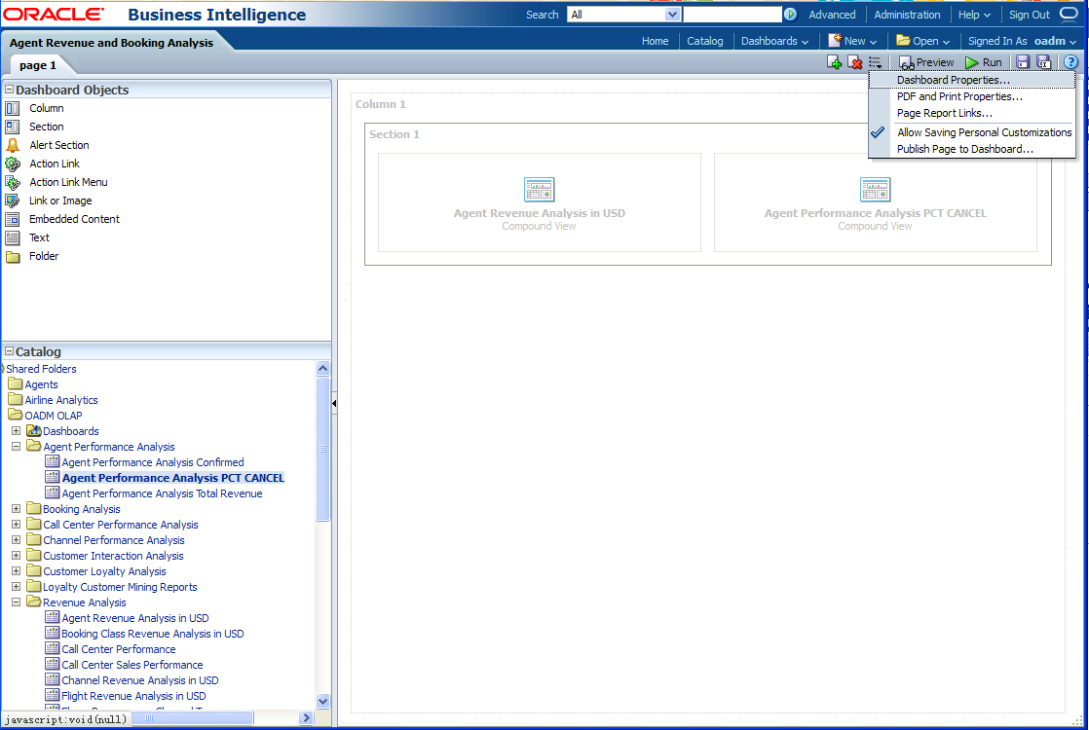Click the Sign Out link
The height and width of the screenshot is (730, 1089).
pyautogui.click(x=1029, y=15)
